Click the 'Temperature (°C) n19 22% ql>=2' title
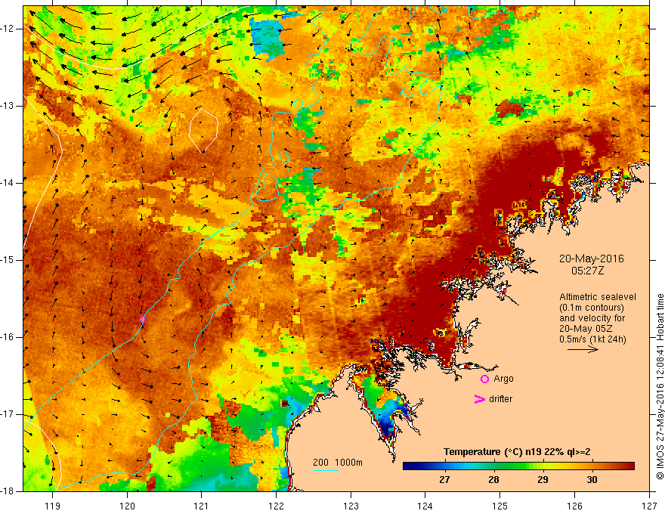 tap(517, 452)
